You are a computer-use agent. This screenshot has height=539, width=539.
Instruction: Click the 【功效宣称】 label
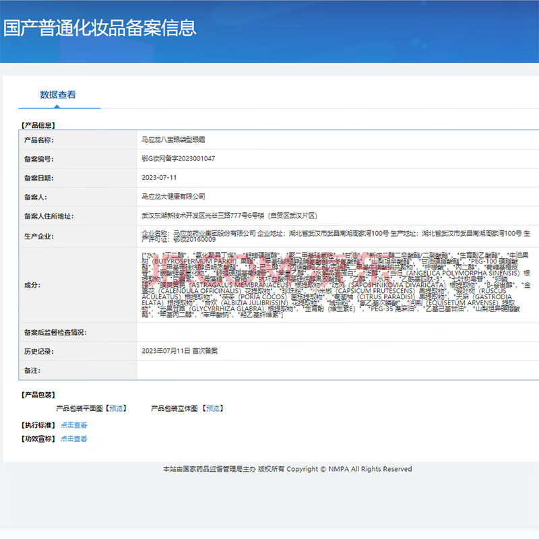pos(38,439)
